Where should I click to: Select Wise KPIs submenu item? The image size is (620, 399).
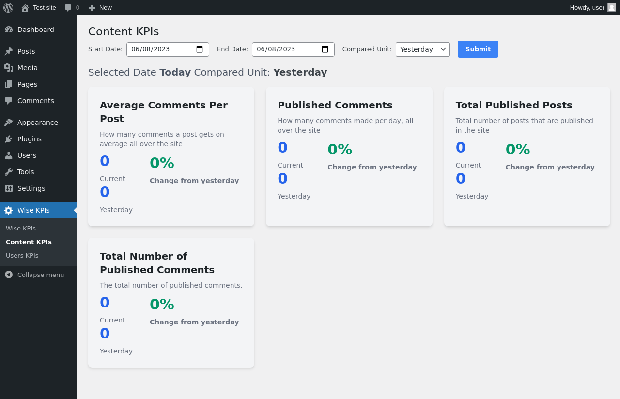tap(21, 228)
